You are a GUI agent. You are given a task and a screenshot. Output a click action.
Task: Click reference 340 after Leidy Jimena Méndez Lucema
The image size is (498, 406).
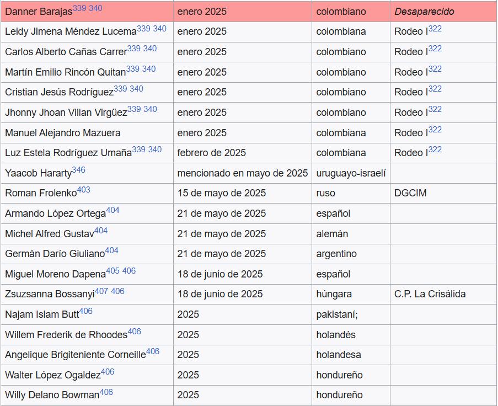(x=159, y=29)
